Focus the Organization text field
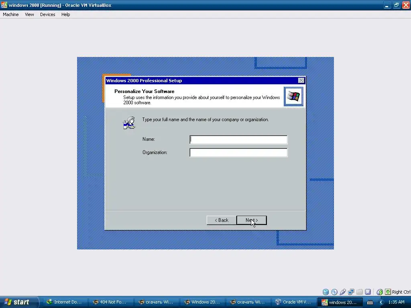 (238, 152)
